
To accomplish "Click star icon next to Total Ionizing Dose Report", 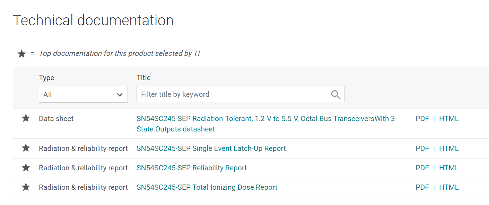I will (x=26, y=187).
